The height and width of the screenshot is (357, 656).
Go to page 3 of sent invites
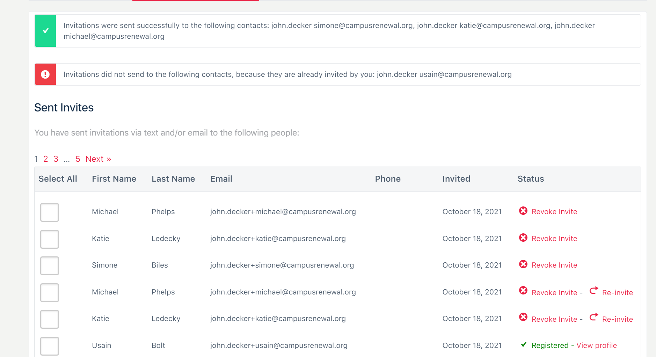tap(56, 159)
